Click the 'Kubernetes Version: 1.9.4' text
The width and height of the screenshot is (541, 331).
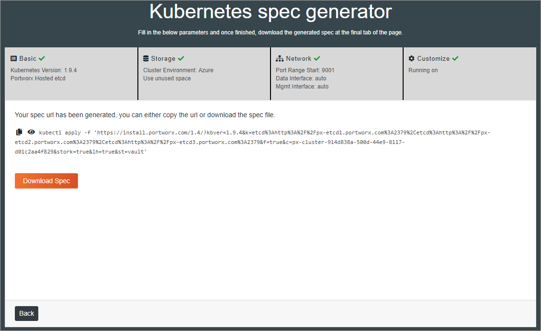coord(44,70)
